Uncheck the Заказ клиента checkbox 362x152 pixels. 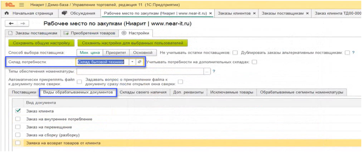tap(18, 111)
